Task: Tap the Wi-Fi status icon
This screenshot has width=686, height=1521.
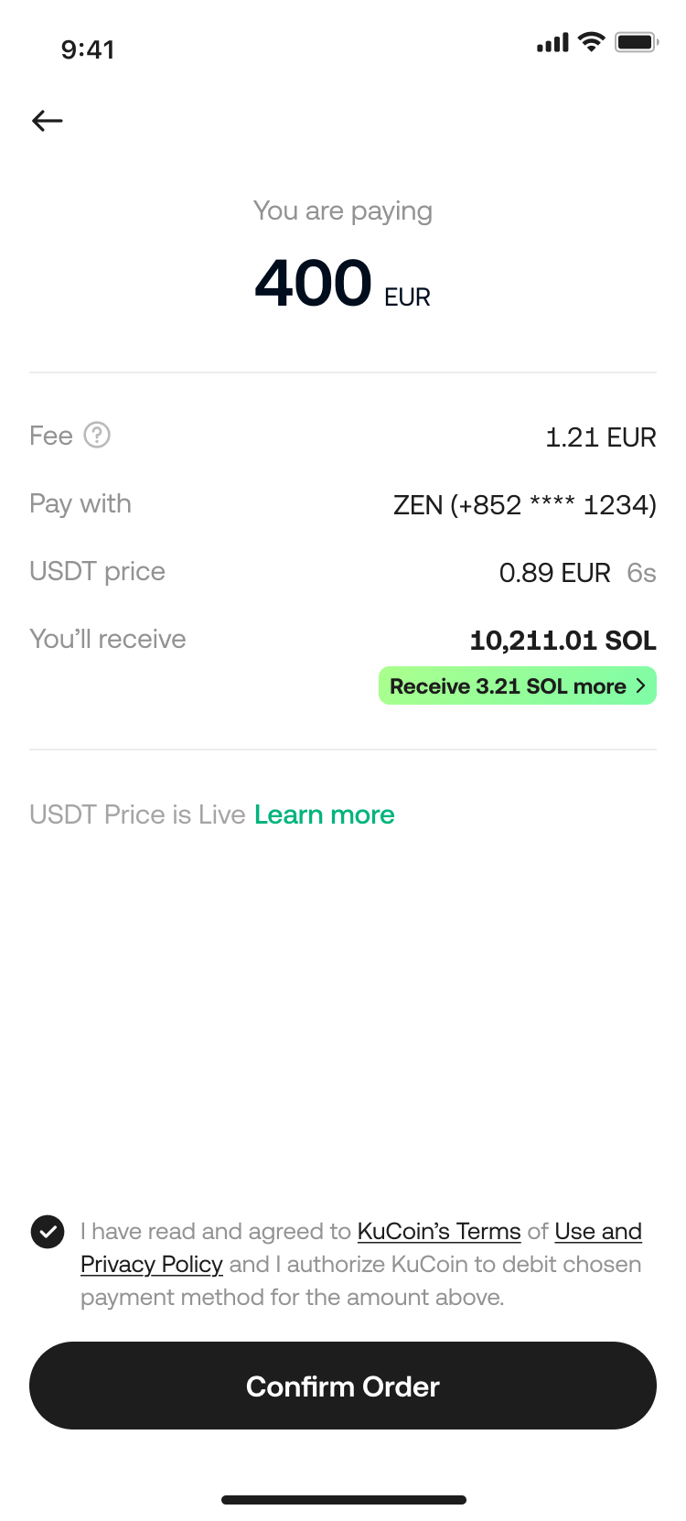Action: point(592,42)
